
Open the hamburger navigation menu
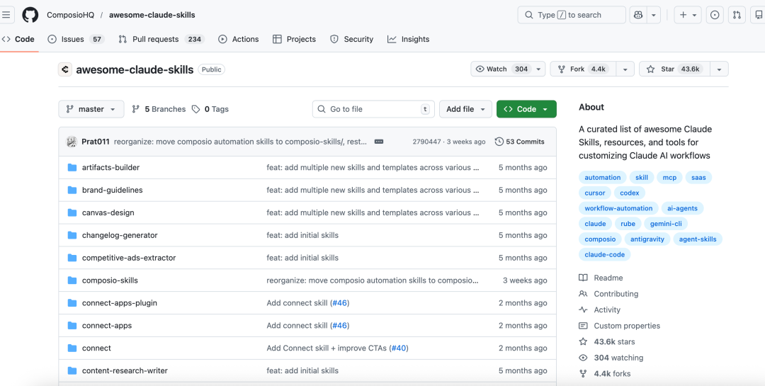coord(6,15)
